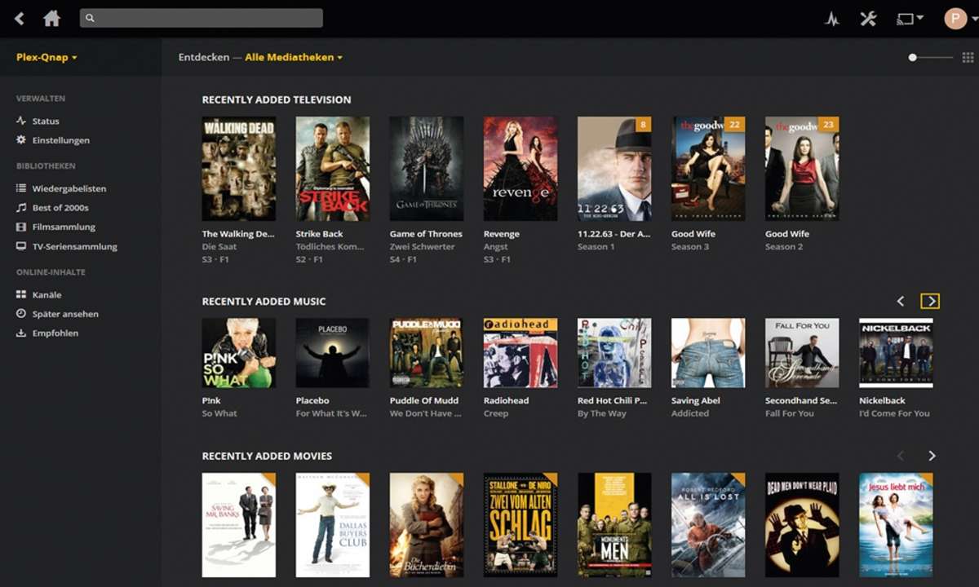The height and width of the screenshot is (587, 979).
Task: Open The Walking Dead poster
Action: (x=239, y=169)
